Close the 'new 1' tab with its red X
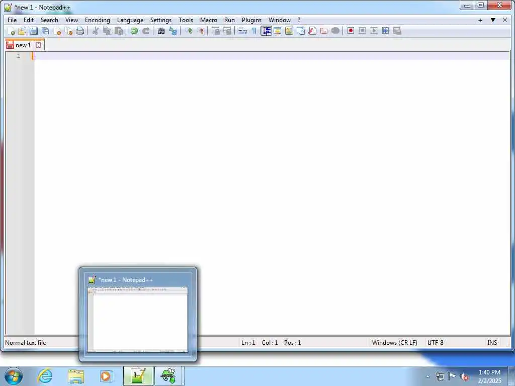 pyautogui.click(x=38, y=45)
